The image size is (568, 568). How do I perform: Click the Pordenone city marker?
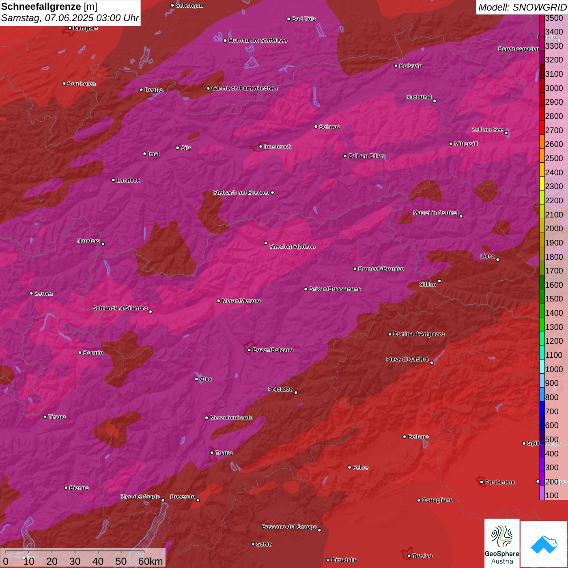coord(482,482)
